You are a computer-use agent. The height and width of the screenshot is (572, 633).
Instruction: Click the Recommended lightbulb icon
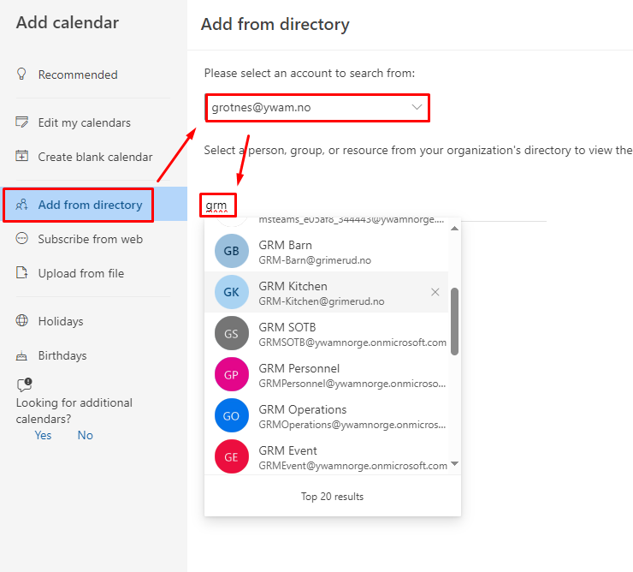point(22,74)
